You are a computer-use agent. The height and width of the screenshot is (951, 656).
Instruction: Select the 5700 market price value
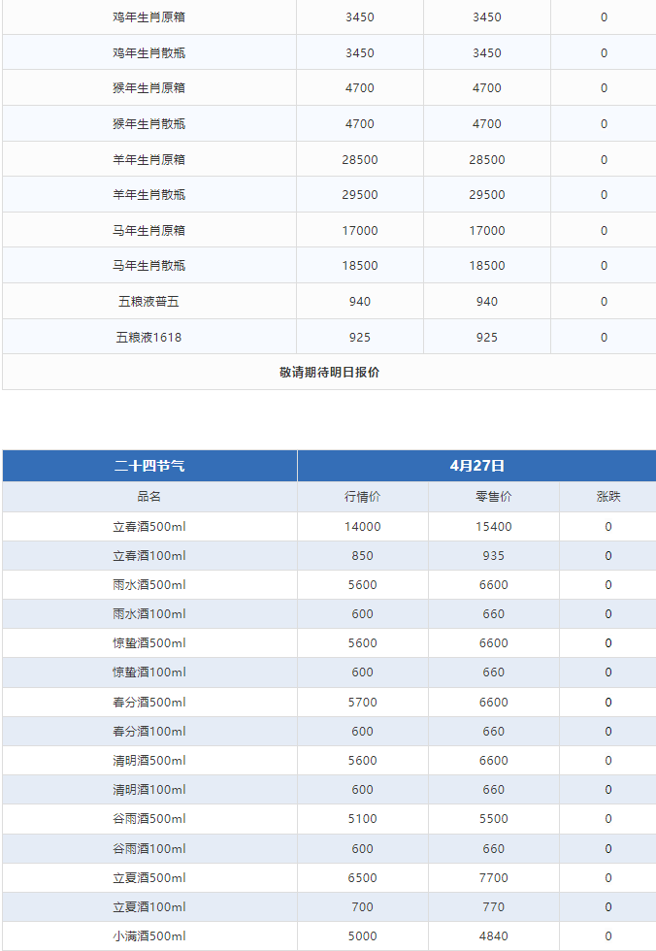363,703
